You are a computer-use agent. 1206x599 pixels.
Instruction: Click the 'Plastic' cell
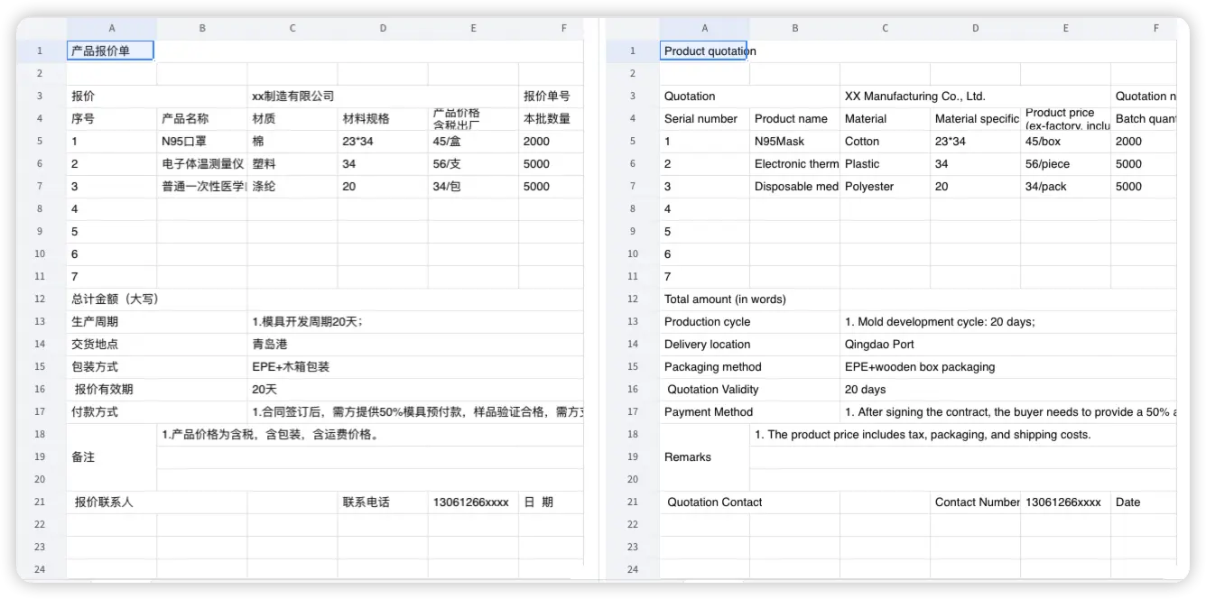pyautogui.click(x=885, y=163)
